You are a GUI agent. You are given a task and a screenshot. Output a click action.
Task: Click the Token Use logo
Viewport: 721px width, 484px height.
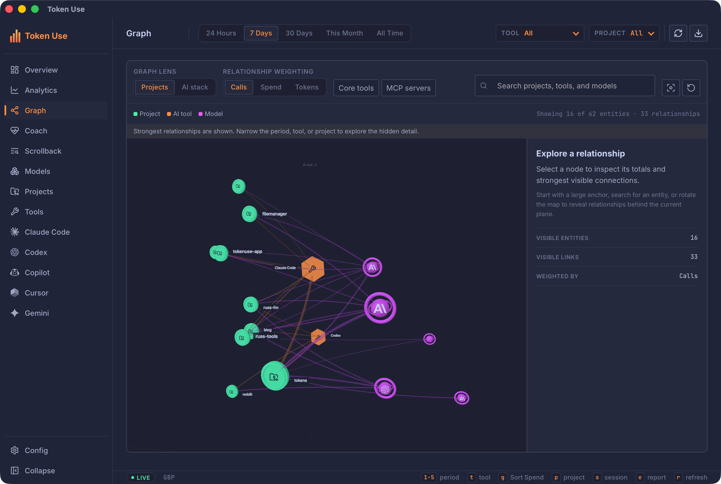pyautogui.click(x=39, y=36)
